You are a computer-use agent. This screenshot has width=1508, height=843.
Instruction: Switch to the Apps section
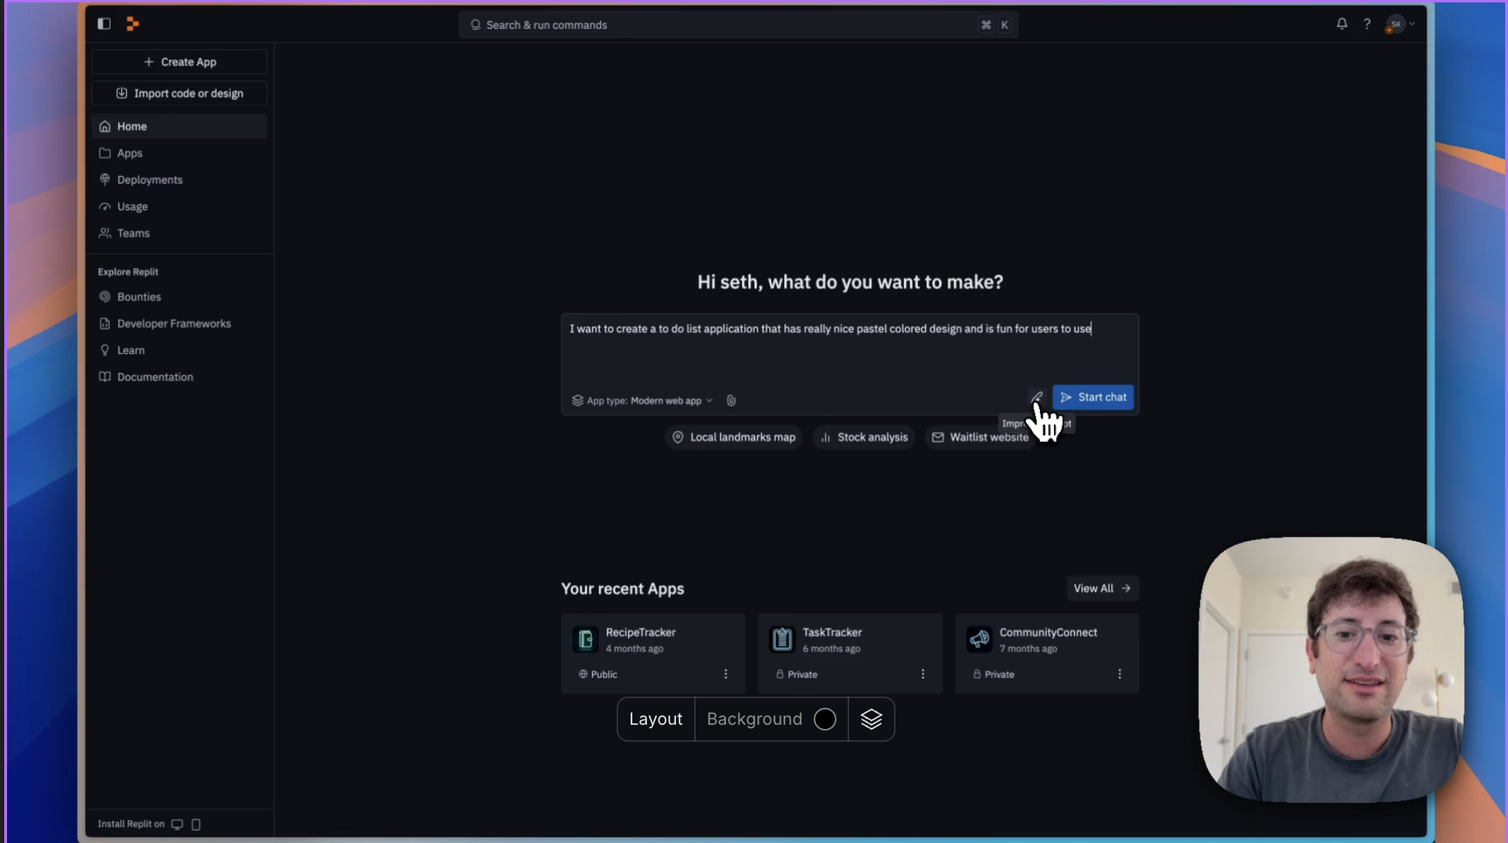point(130,153)
